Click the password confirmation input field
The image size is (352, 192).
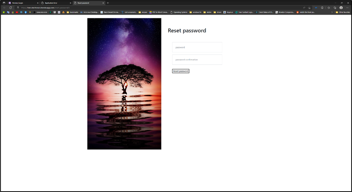197,60
